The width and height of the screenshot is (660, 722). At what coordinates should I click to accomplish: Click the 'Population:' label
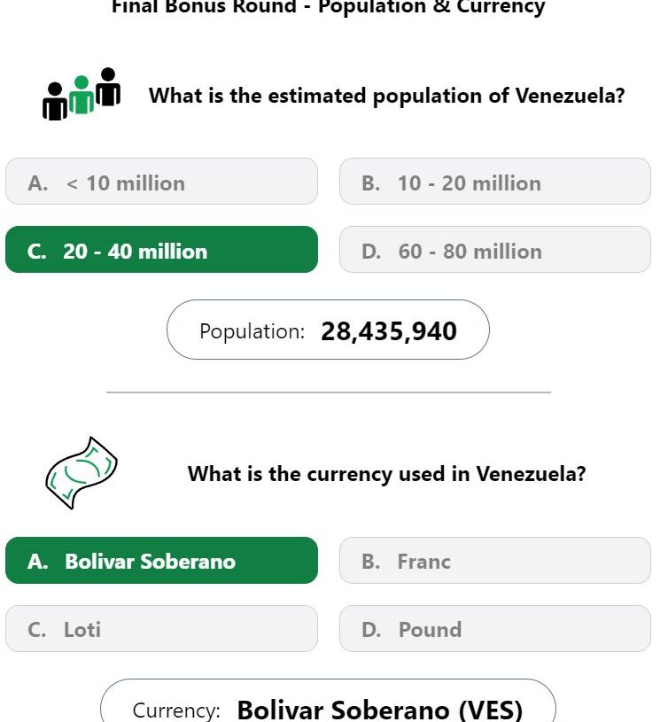(x=252, y=331)
